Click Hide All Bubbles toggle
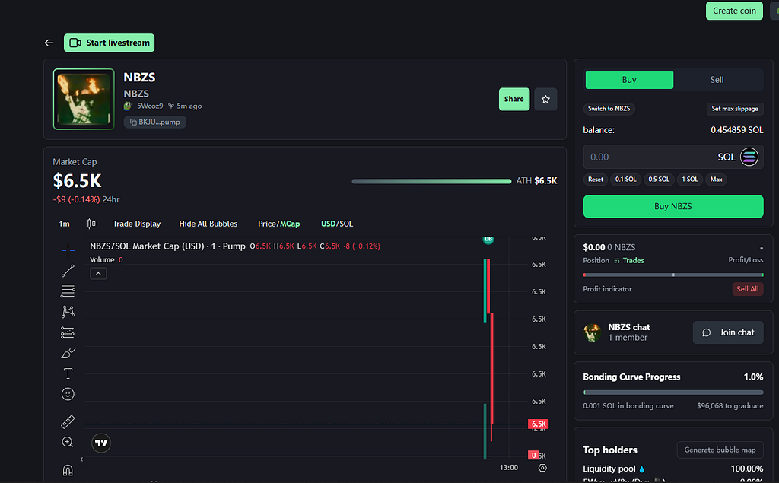This screenshot has height=483, width=779. tap(208, 224)
